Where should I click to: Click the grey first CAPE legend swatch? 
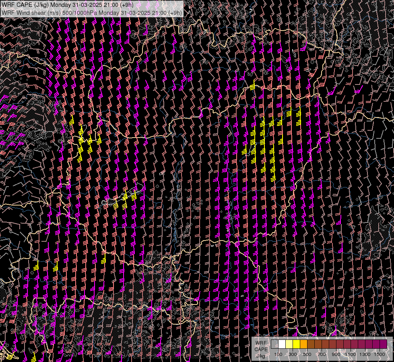click(x=274, y=344)
